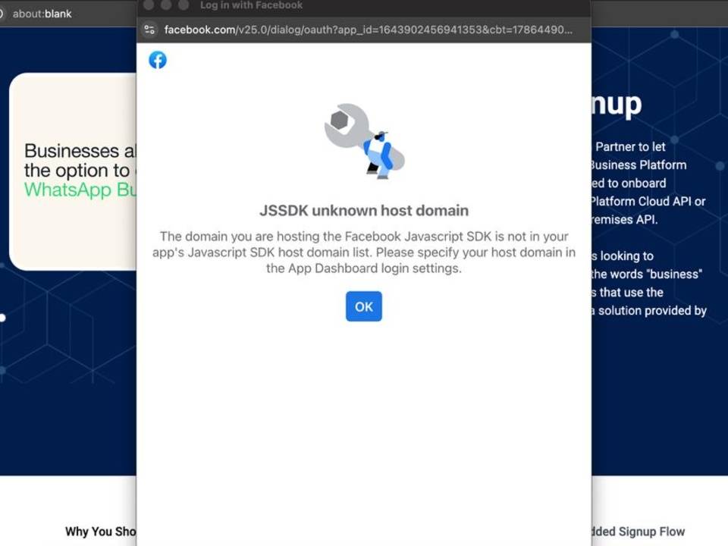Screen dimensions: 728x546
Task: Click 'Businesses' card text on background page
Action: point(71,151)
